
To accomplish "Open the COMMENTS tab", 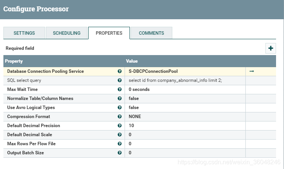I will coord(151,33).
